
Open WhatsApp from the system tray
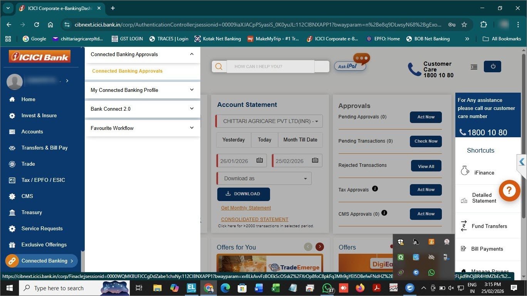coord(431,272)
